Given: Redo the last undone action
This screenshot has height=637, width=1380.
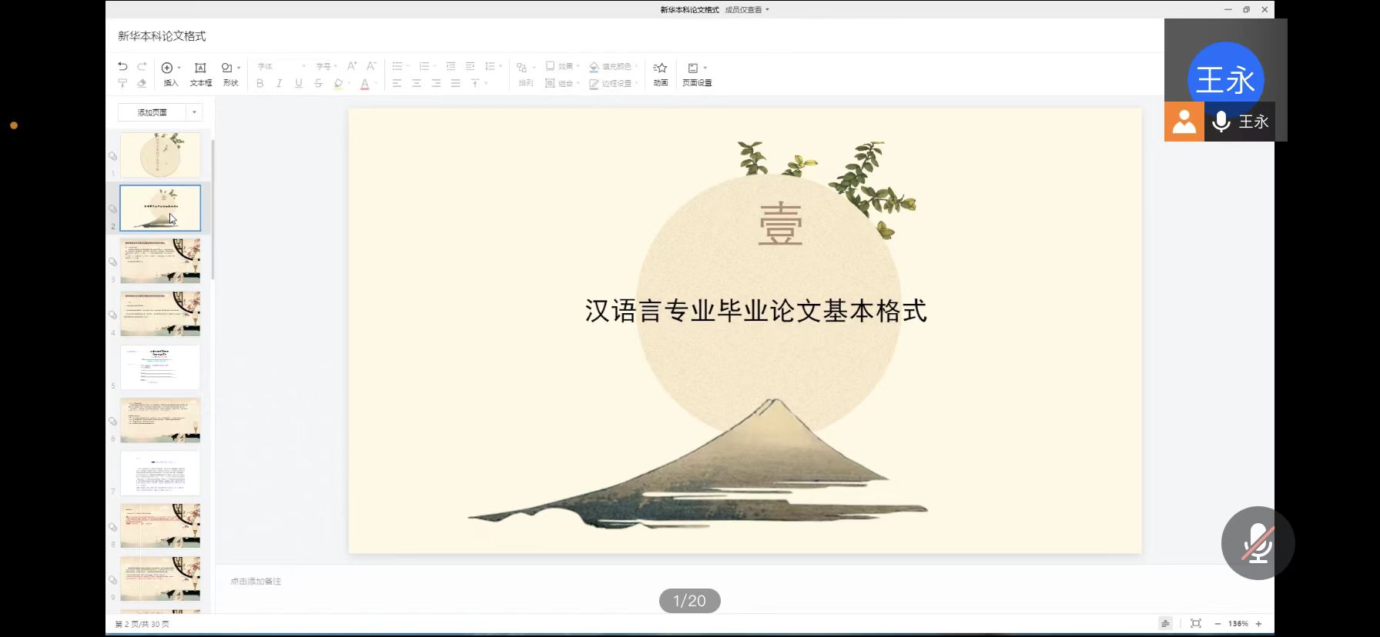Looking at the screenshot, I should (x=142, y=67).
